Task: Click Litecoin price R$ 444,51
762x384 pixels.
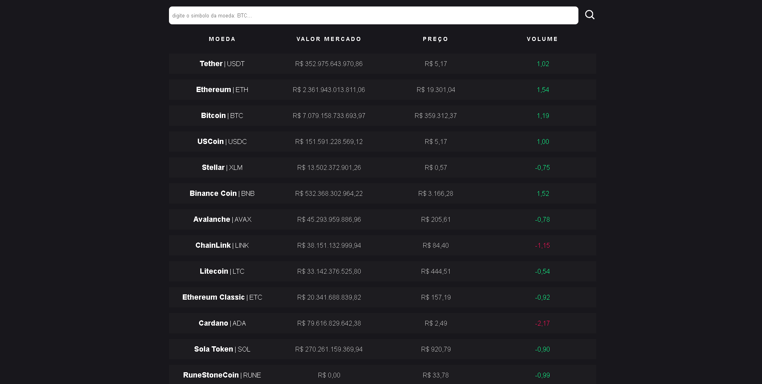Action: click(x=436, y=271)
